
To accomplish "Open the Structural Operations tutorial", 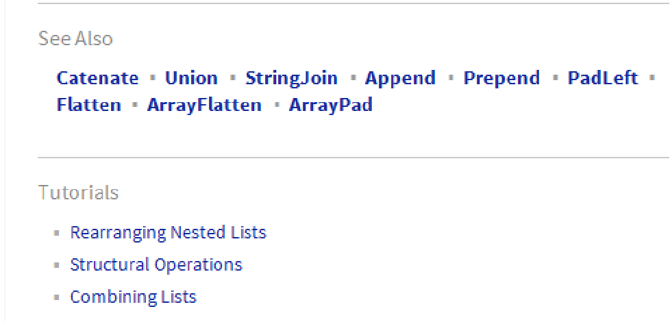I will [156, 265].
